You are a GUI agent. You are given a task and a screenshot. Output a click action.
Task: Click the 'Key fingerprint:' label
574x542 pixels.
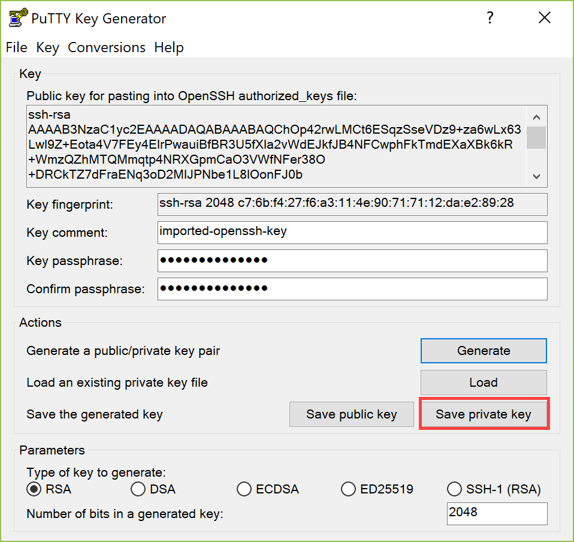click(70, 204)
